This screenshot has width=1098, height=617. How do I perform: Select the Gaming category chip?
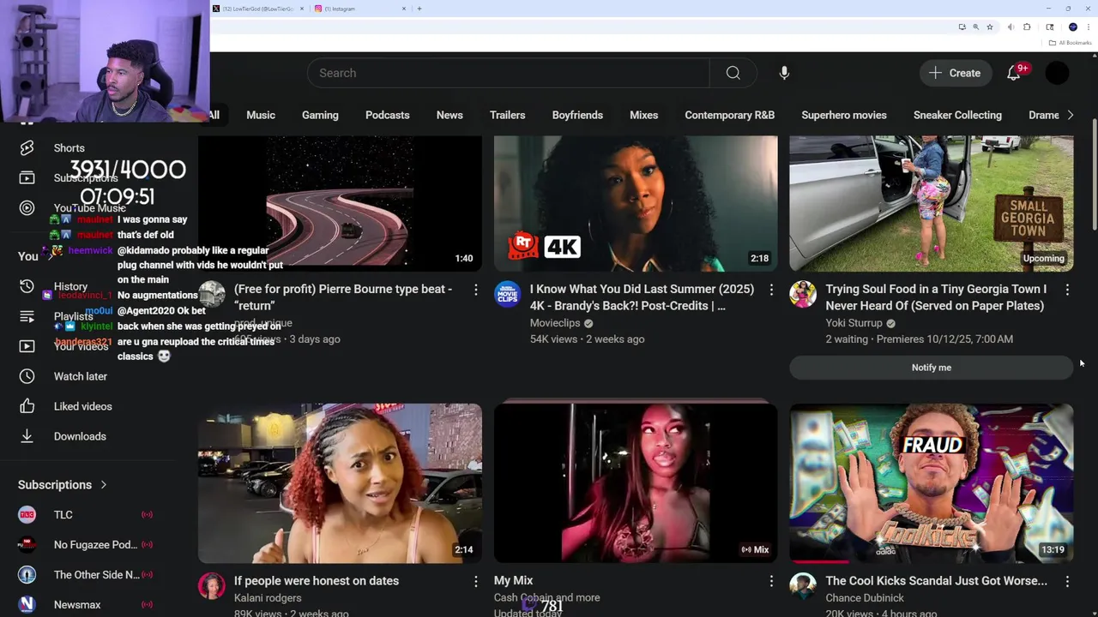point(320,115)
